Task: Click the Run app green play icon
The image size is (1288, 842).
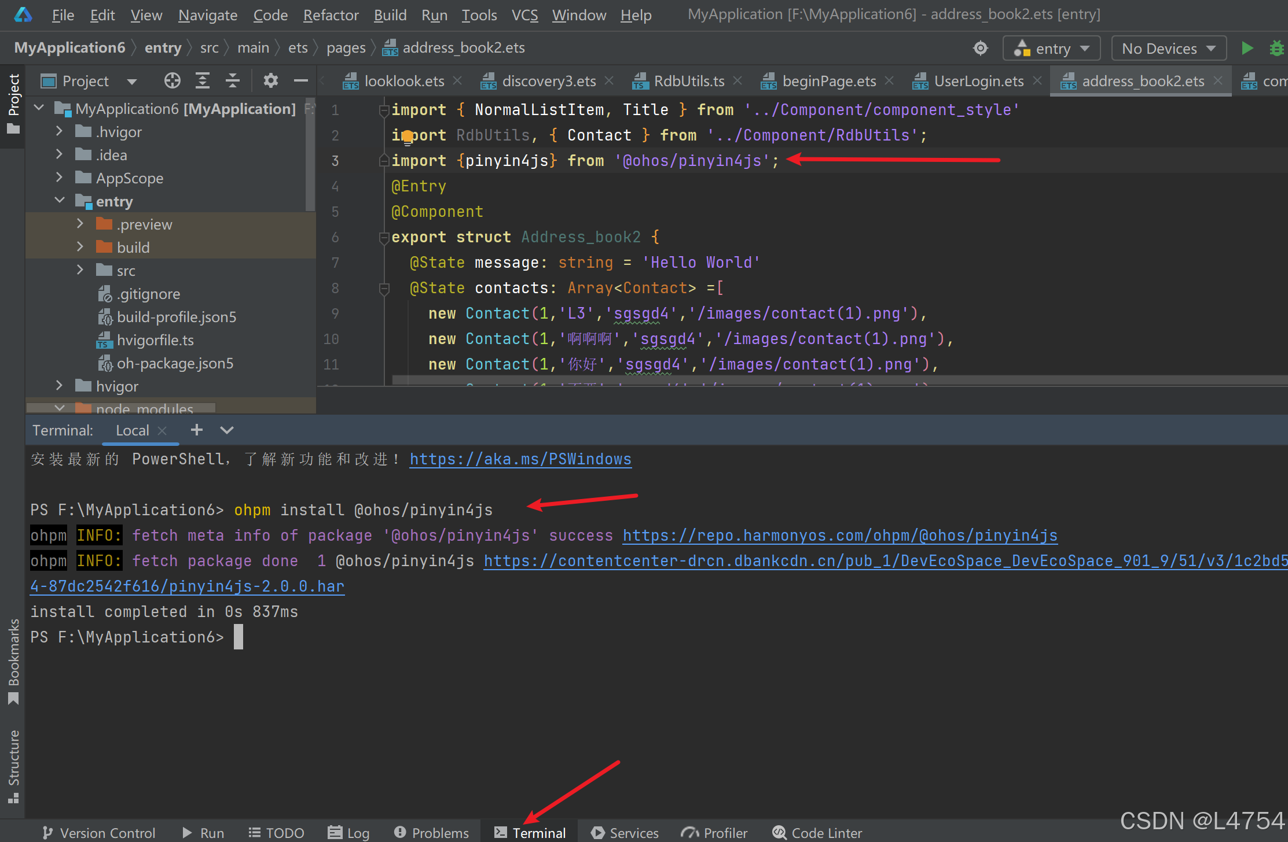Action: tap(1247, 48)
